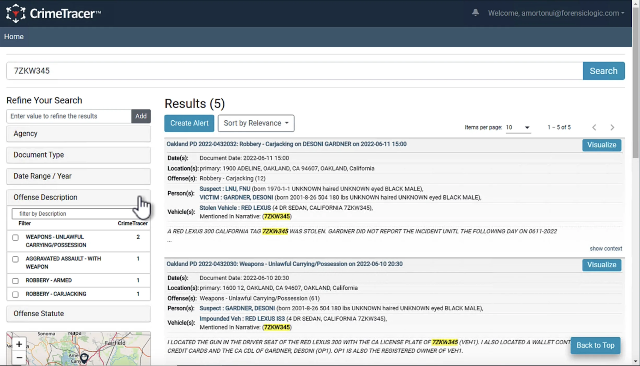Viewport: 640px width, 366px height.
Task: Click the refine results value field
Action: [x=69, y=116]
